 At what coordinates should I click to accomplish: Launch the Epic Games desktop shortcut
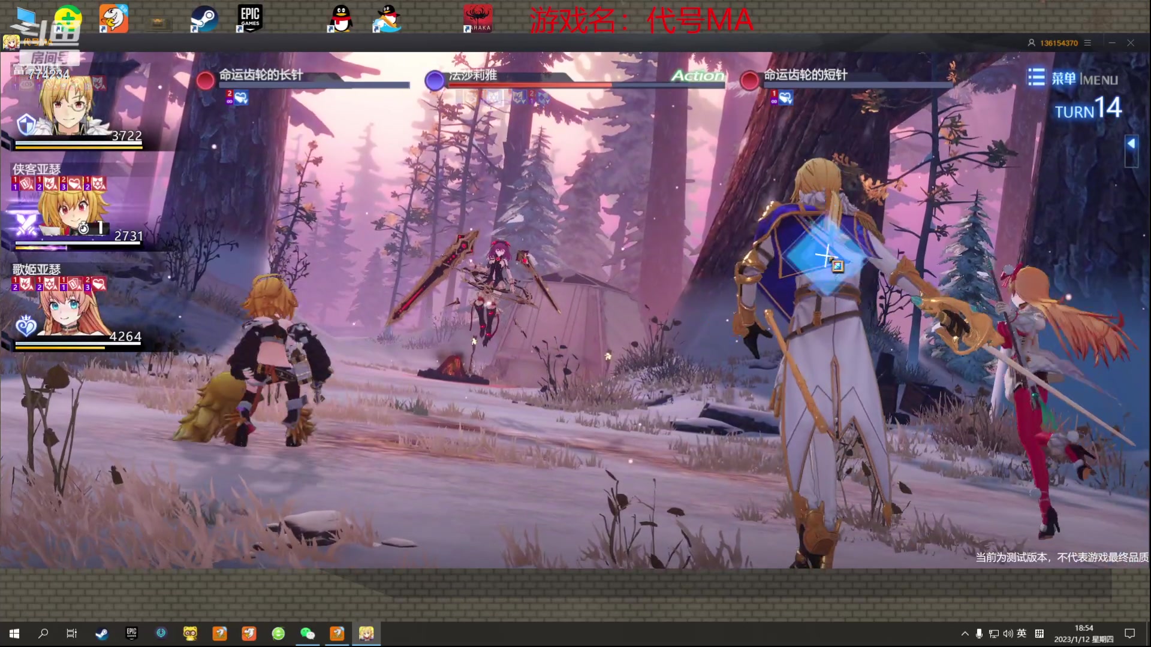coord(249,19)
